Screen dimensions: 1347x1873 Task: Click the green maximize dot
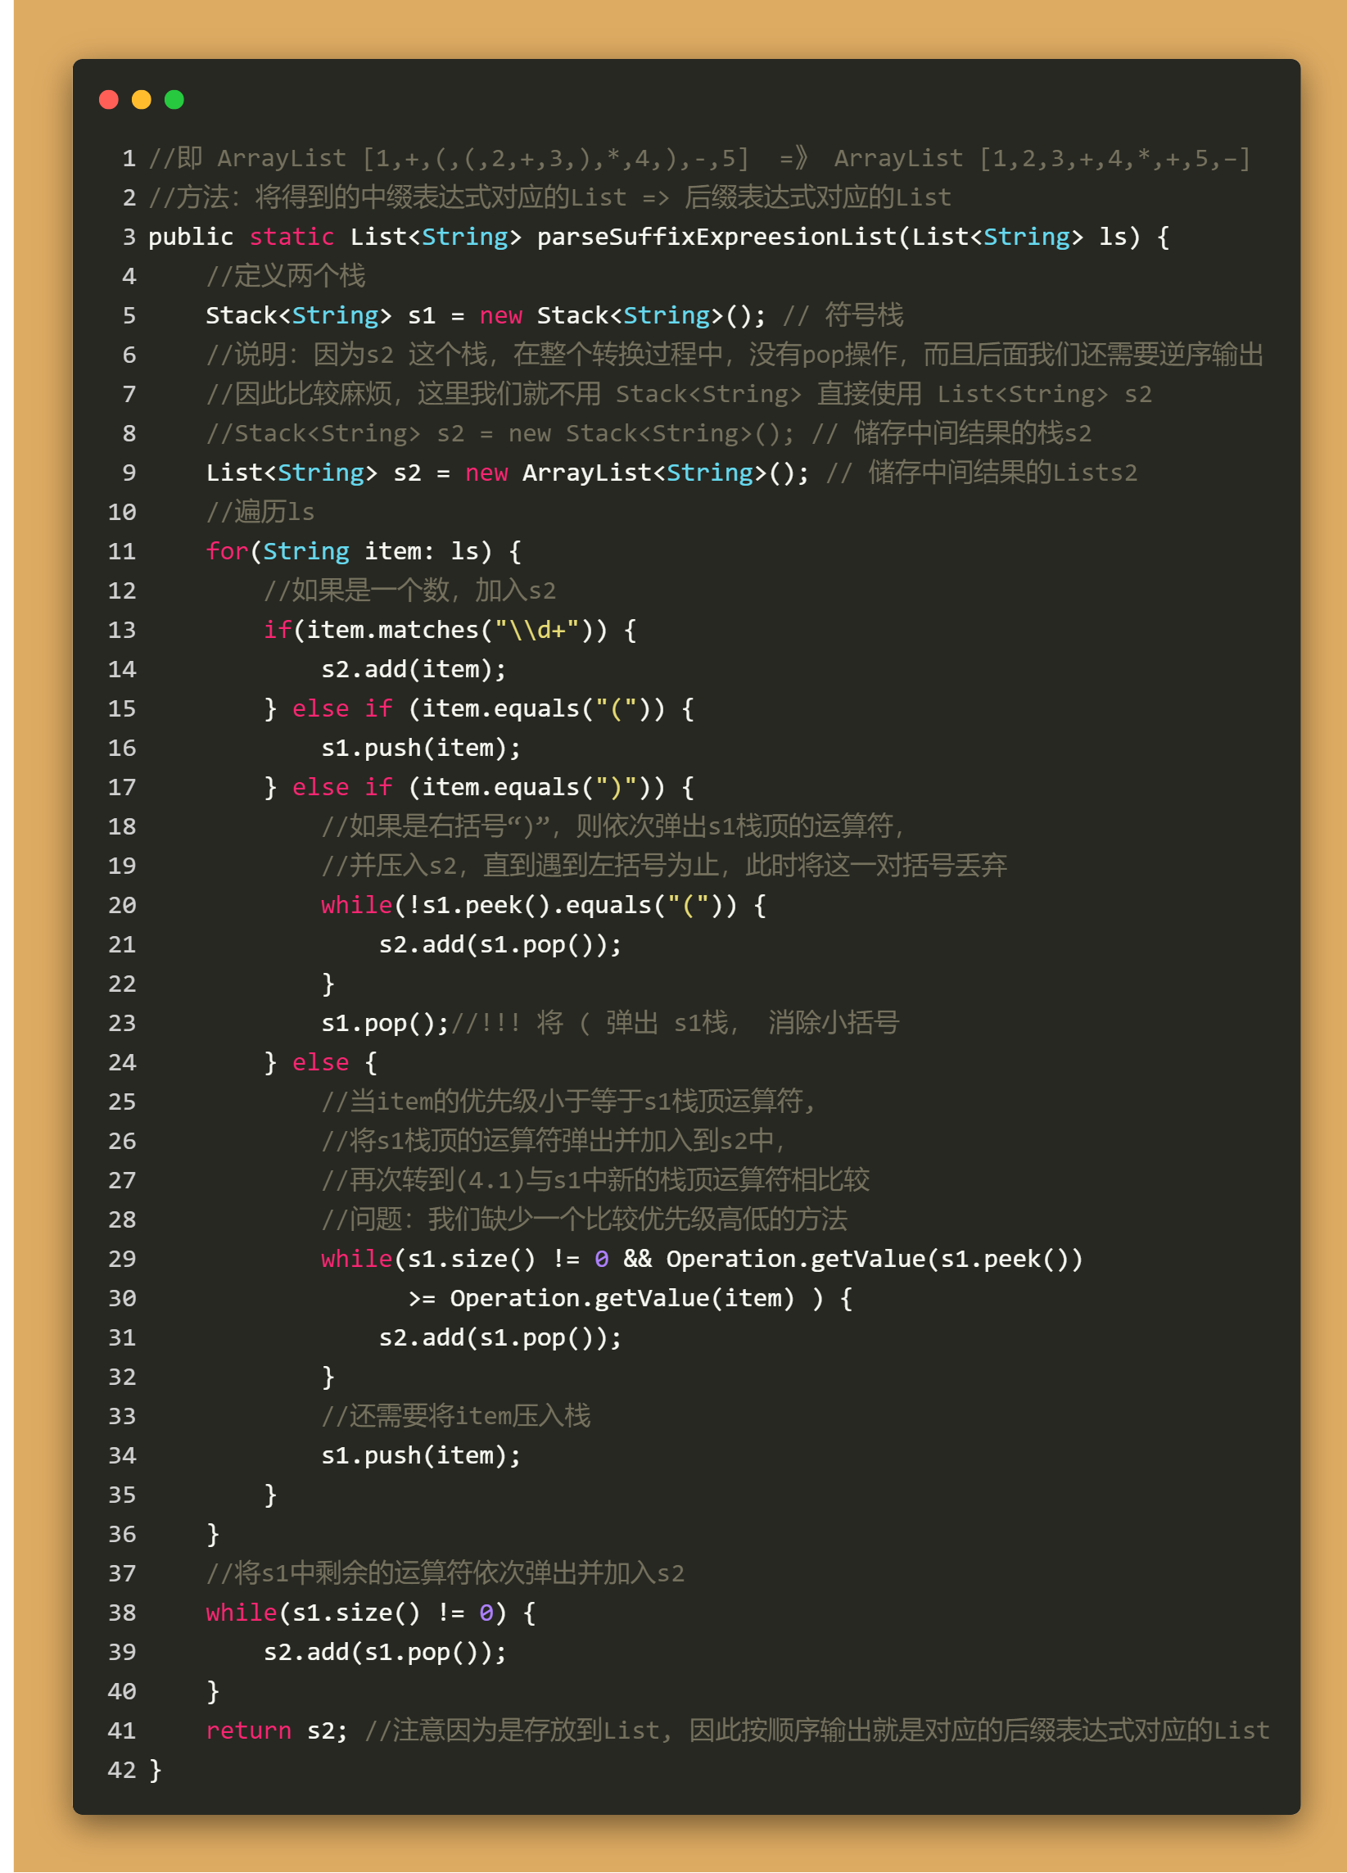coord(174,100)
